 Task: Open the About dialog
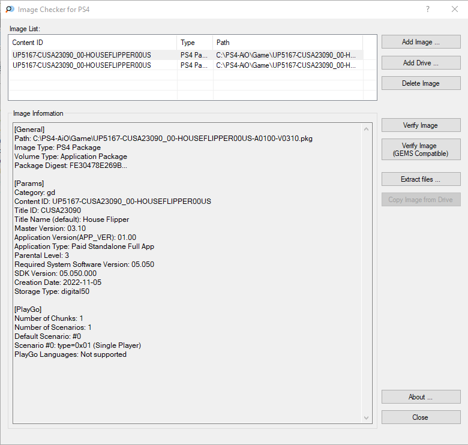(421, 397)
